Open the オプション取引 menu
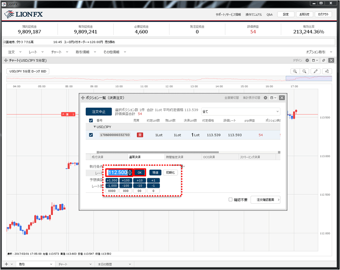 tap(319, 52)
